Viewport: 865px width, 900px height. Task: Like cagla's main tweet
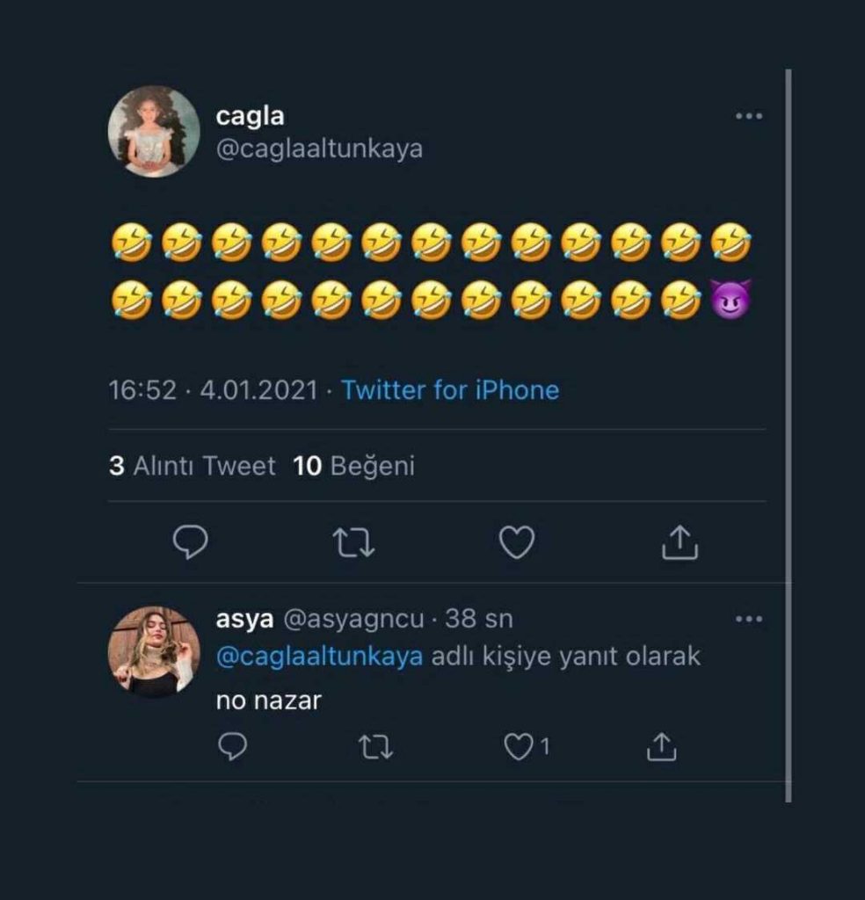[517, 542]
